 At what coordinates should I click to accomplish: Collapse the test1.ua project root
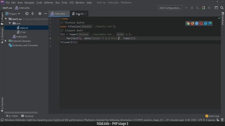pos(6,19)
